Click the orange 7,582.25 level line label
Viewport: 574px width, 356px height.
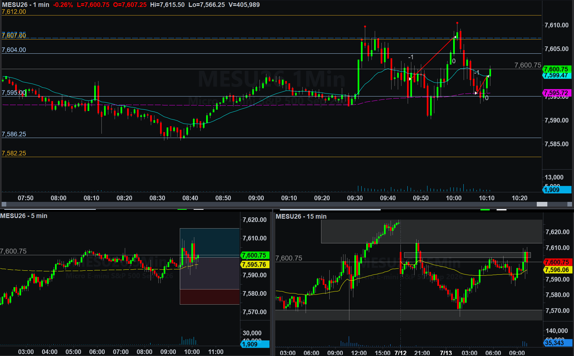coord(14,153)
